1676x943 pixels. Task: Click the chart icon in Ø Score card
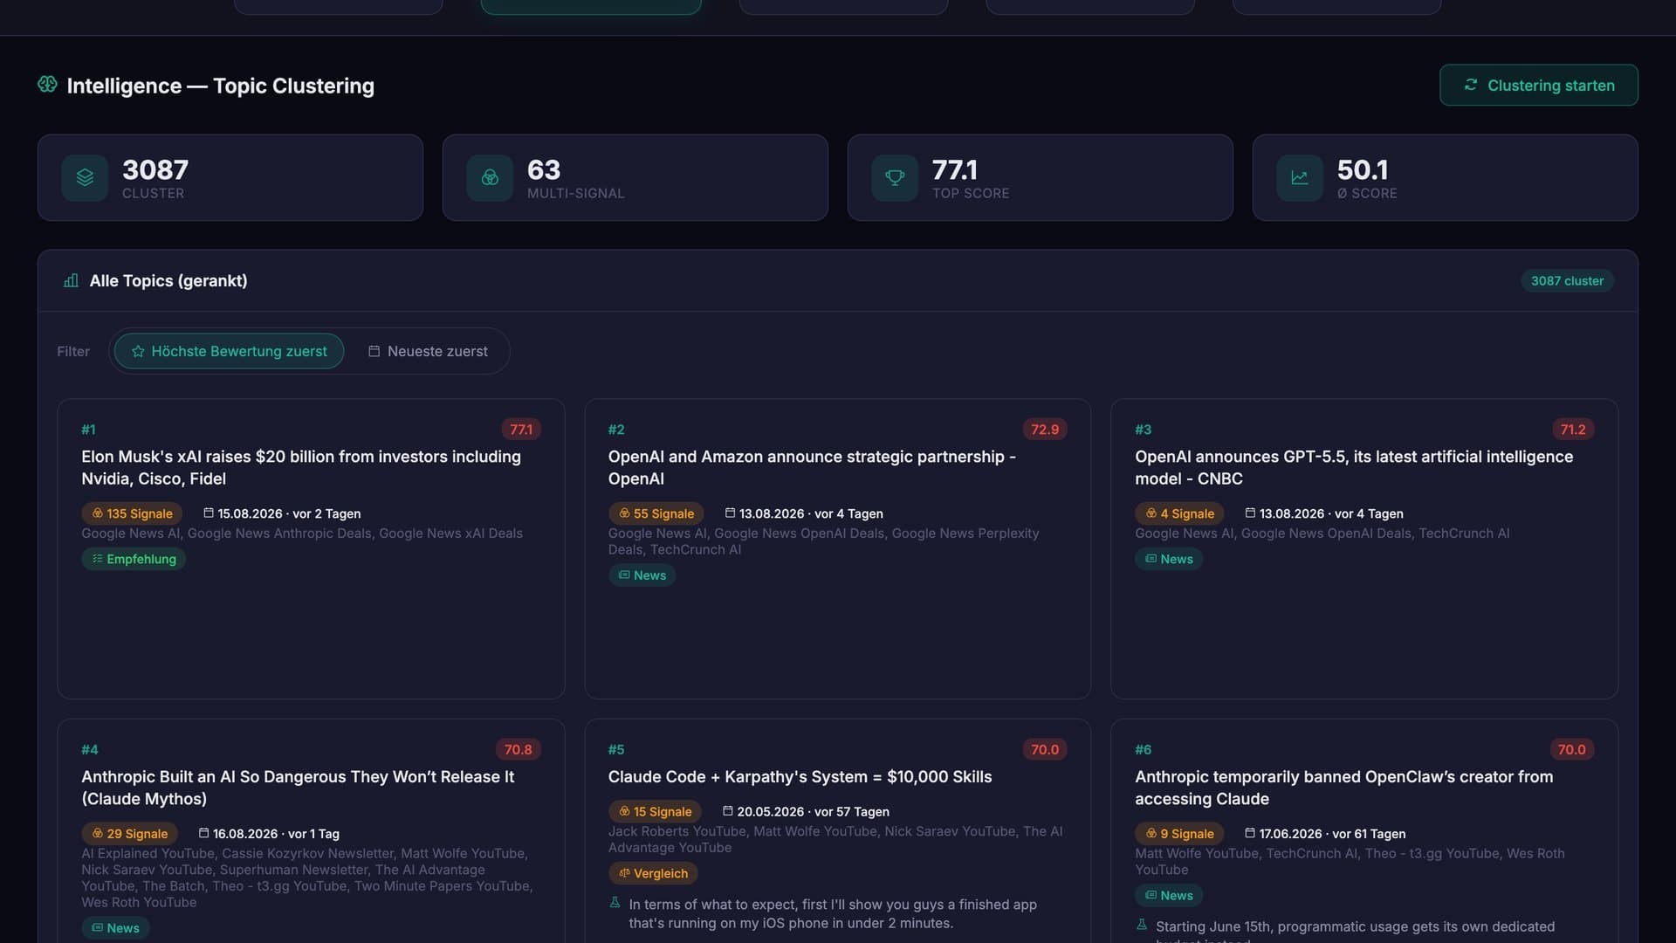point(1300,178)
